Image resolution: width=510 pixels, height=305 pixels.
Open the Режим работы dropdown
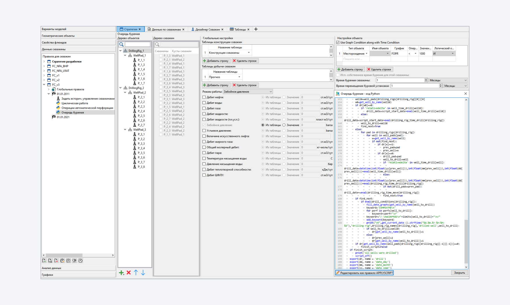[248, 92]
